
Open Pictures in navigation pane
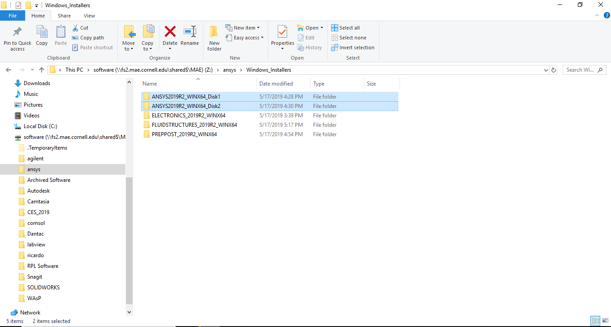[33, 105]
